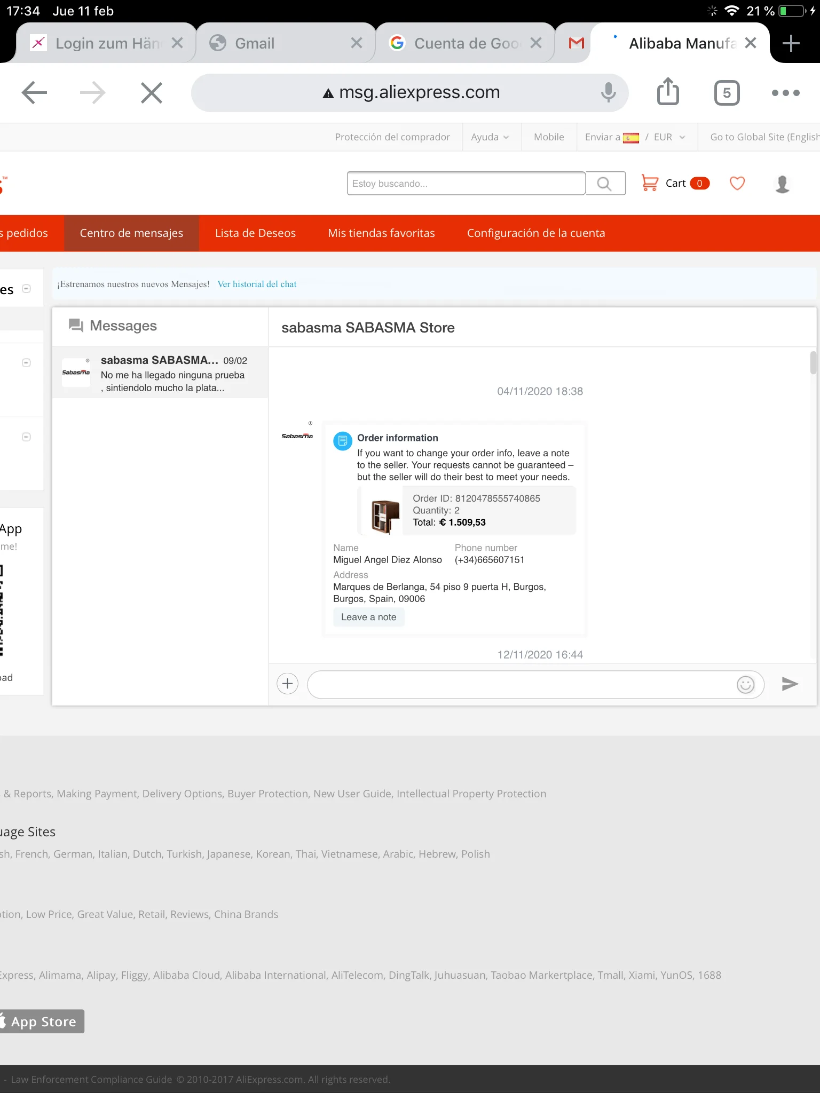Stop loading the page

pos(152,93)
